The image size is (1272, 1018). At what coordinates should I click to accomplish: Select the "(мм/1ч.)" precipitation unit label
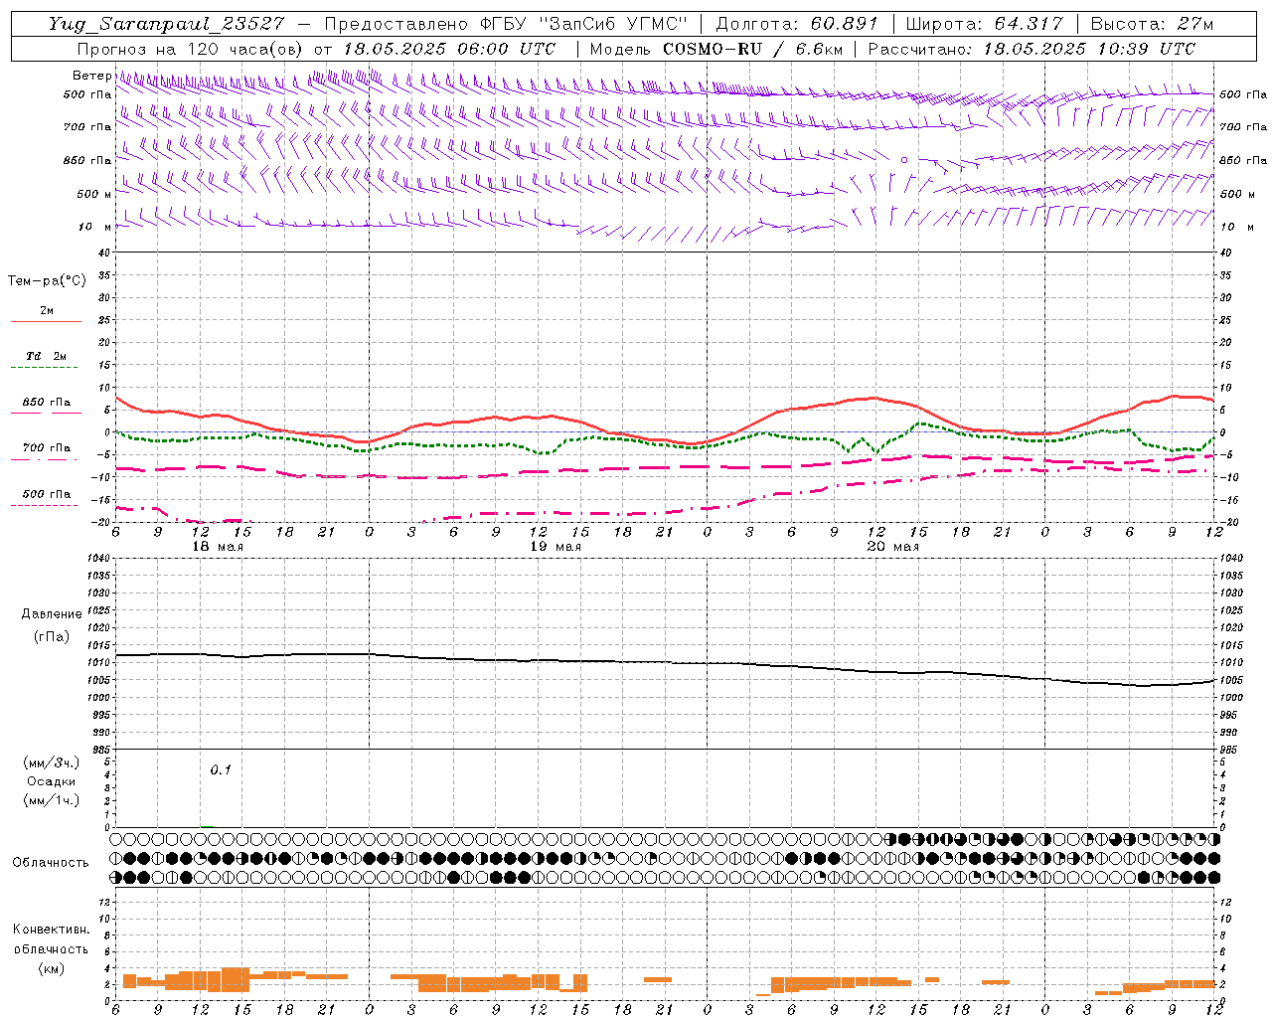point(52,800)
